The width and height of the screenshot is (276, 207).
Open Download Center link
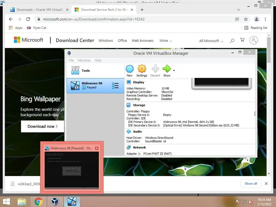pos(75,40)
